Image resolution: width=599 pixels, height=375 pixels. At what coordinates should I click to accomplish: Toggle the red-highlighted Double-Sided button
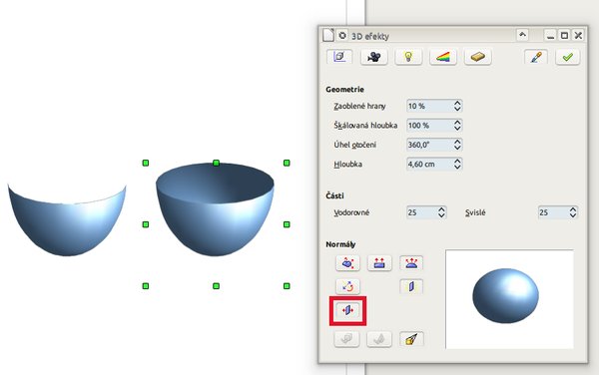click(347, 310)
